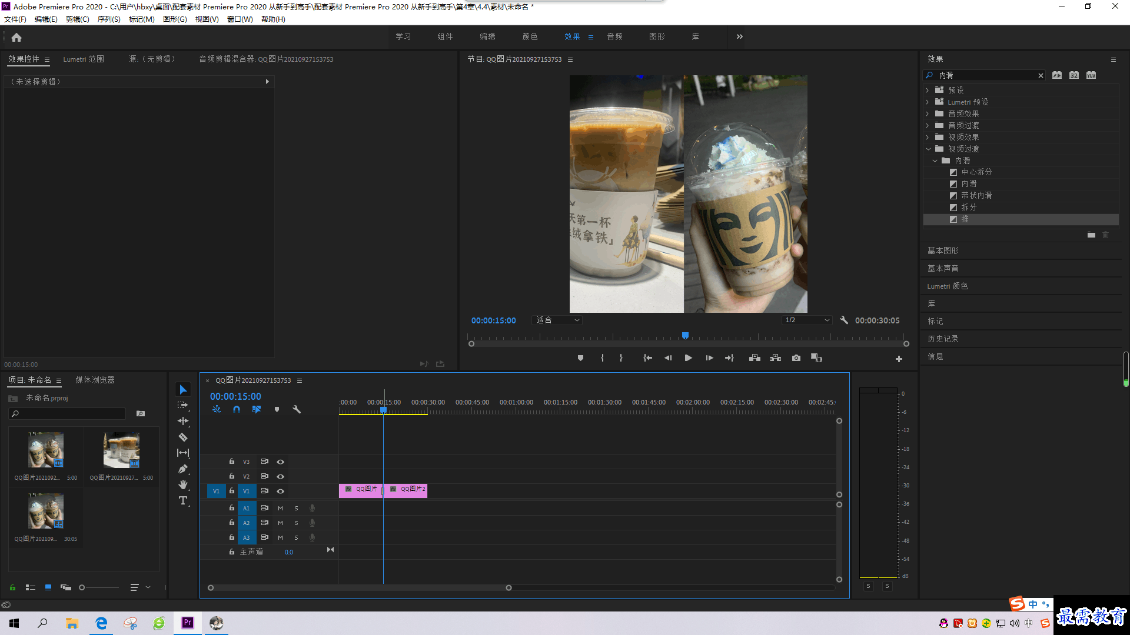Image resolution: width=1130 pixels, height=635 pixels.
Task: Step back one frame
Action: tap(668, 358)
